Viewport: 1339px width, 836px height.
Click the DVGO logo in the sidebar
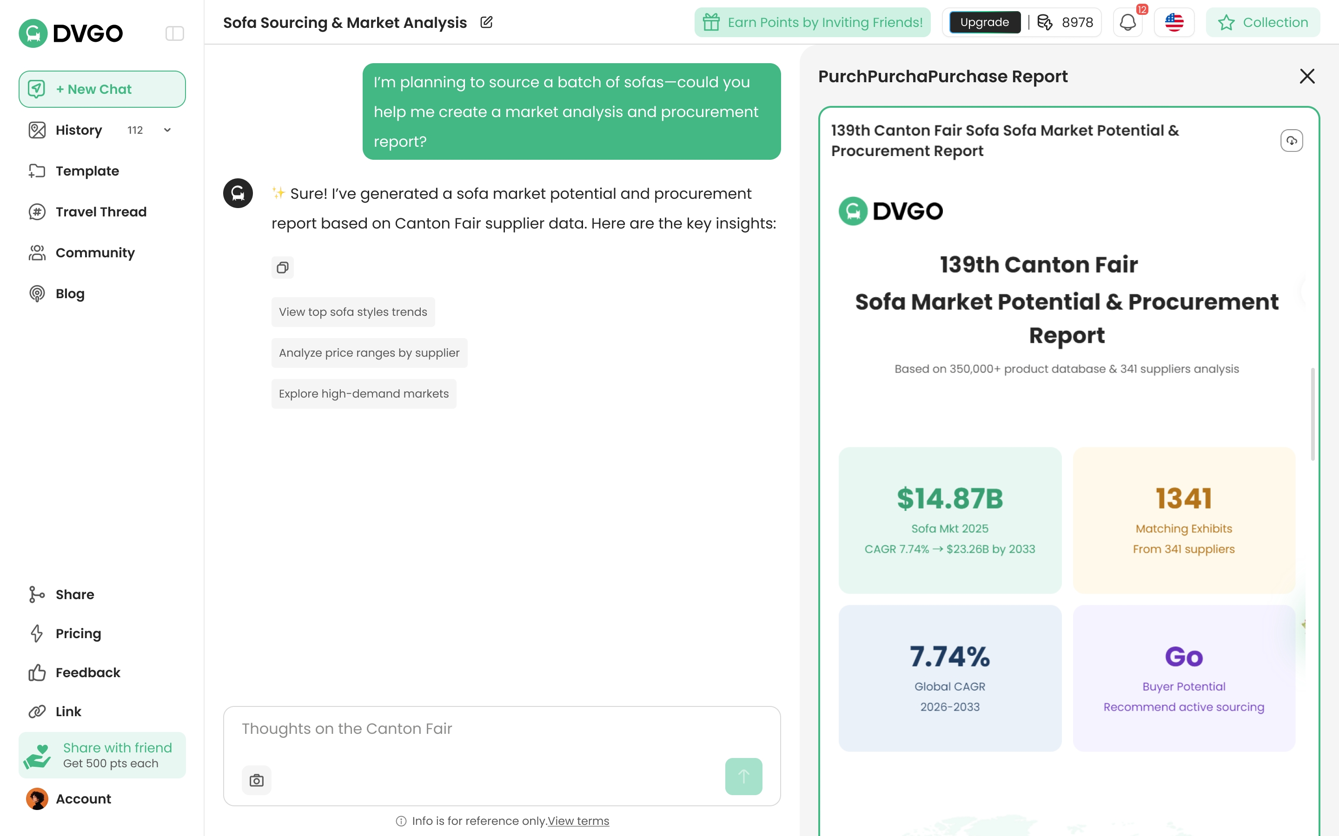pos(71,33)
